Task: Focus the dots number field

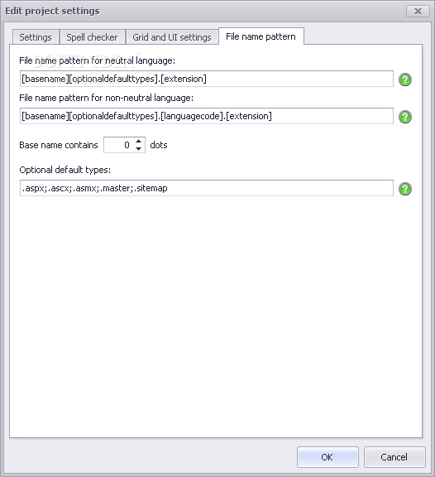Action: pyautogui.click(x=119, y=145)
